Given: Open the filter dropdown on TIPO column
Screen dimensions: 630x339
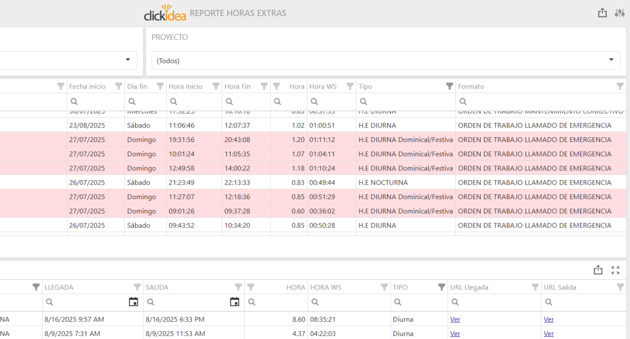Looking at the screenshot, I should tap(442, 287).
